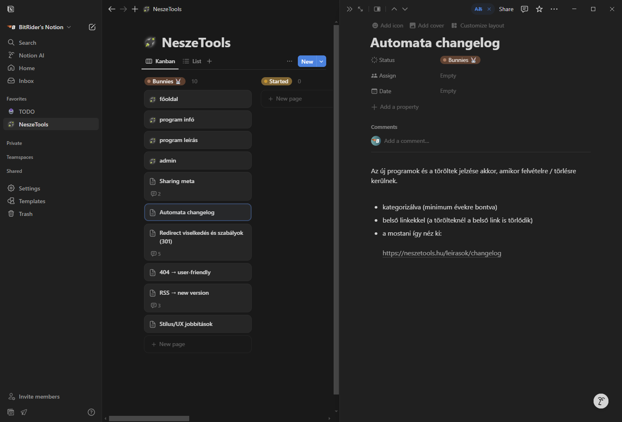
Task: Click the Started column status tag
Action: point(276,81)
